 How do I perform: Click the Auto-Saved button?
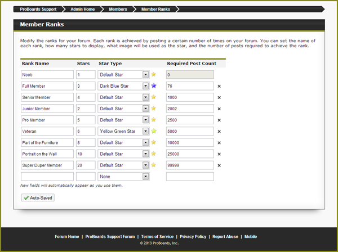(38, 198)
